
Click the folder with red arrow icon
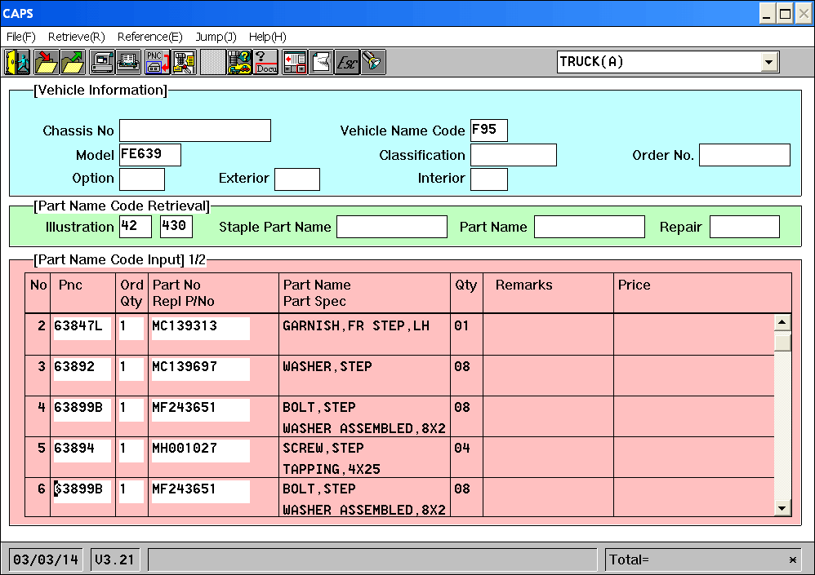click(x=47, y=62)
